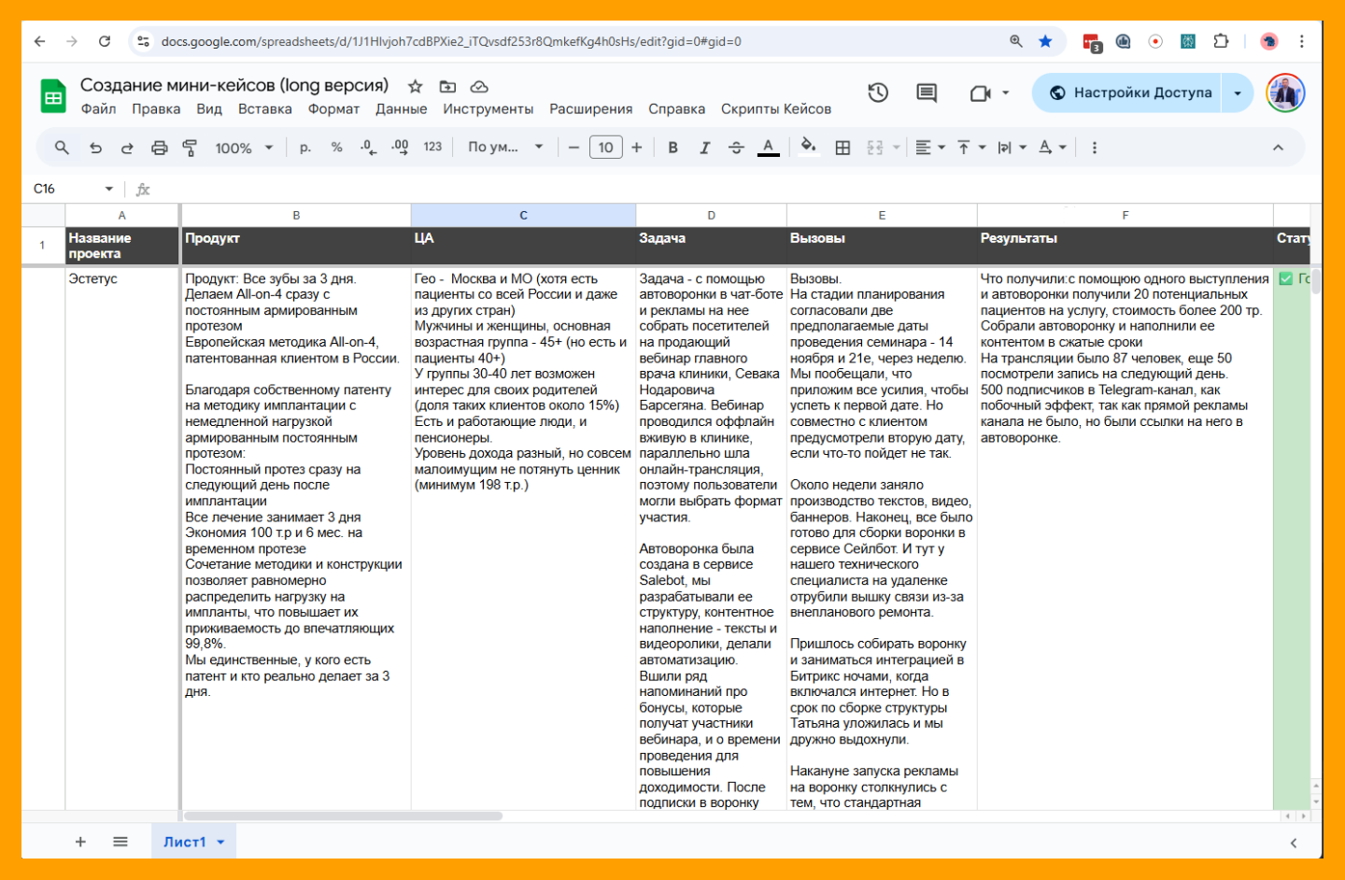Click the Настройки Доступа button
This screenshot has width=1345, height=880.
[x=1131, y=92]
